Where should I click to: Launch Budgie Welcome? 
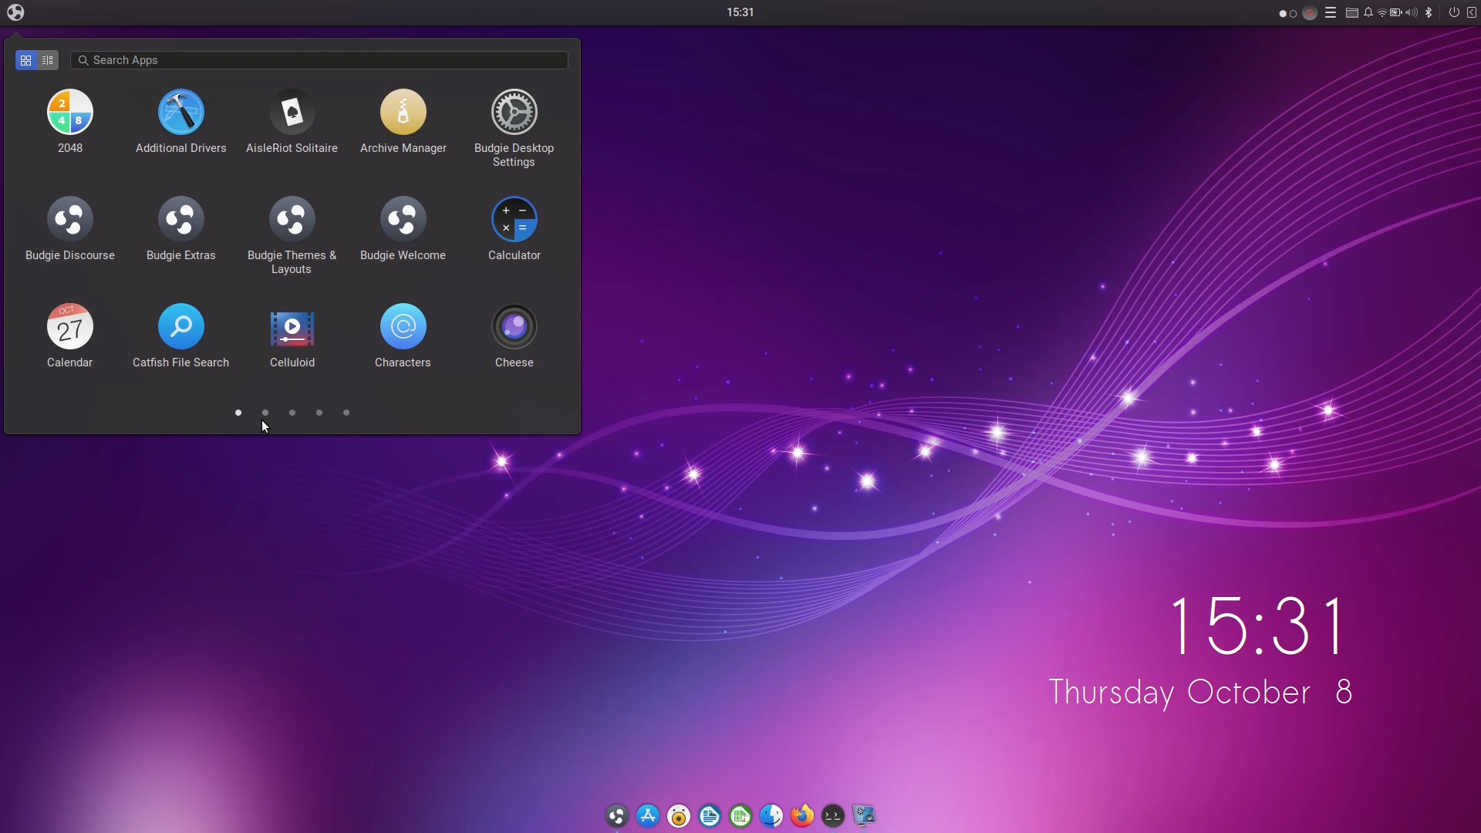coord(403,230)
